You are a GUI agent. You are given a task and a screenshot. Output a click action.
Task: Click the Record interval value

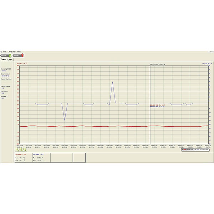tap(2, 88)
